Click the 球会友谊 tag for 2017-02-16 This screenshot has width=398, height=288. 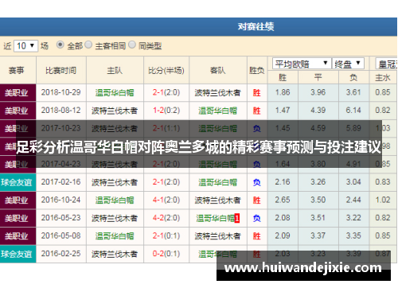[x=18, y=182]
